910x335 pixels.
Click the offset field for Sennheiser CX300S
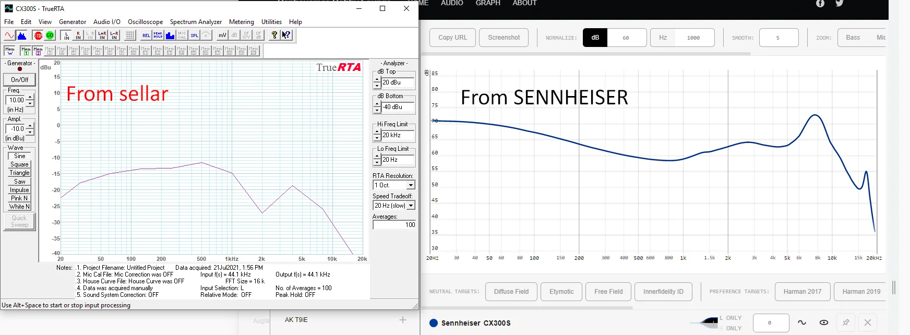point(771,322)
